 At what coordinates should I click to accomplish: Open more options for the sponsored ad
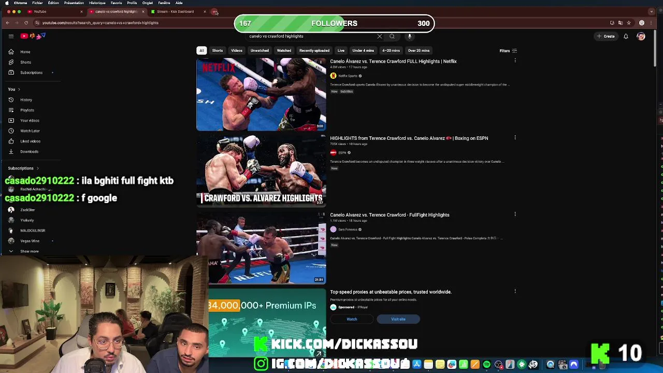pyautogui.click(x=515, y=291)
